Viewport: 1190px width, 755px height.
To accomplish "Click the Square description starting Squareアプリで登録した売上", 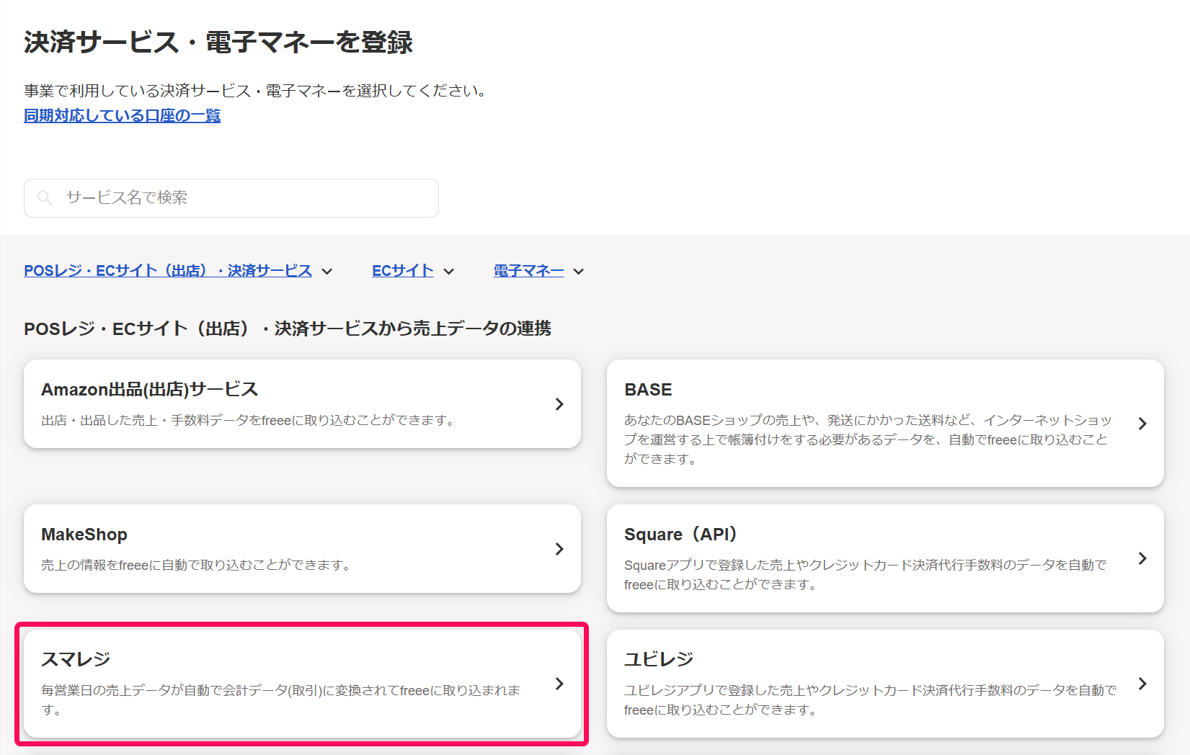I will pyautogui.click(x=865, y=575).
